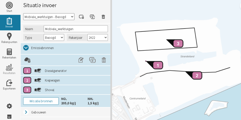Add a new situation icon
Screen dimensions: 241x120
coord(82,17)
